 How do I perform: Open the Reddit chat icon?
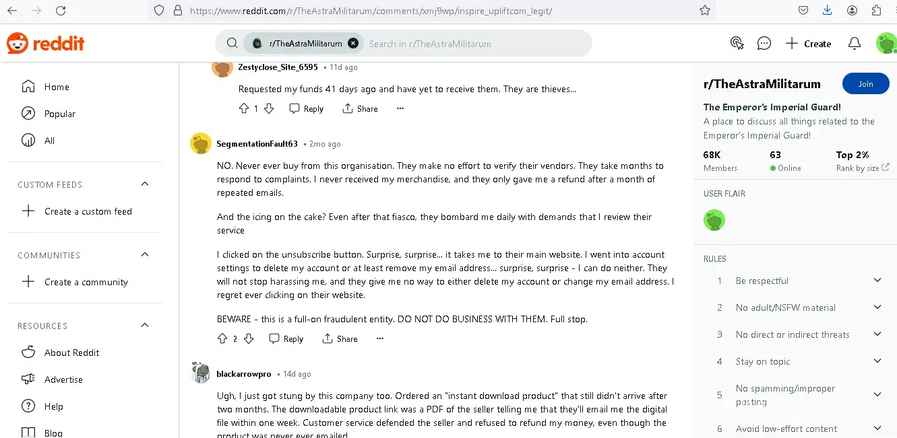[x=764, y=44]
